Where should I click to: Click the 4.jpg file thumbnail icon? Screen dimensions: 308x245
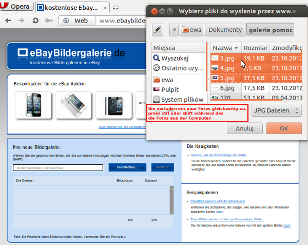point(215,68)
